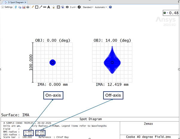
Task: Click the off-axis blue spot plot
Action: coord(112,62)
